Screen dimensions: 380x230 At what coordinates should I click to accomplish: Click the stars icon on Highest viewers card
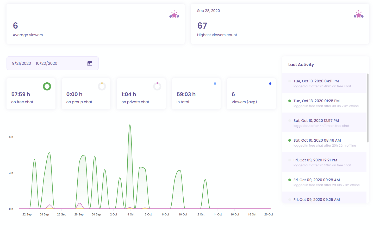359,14
